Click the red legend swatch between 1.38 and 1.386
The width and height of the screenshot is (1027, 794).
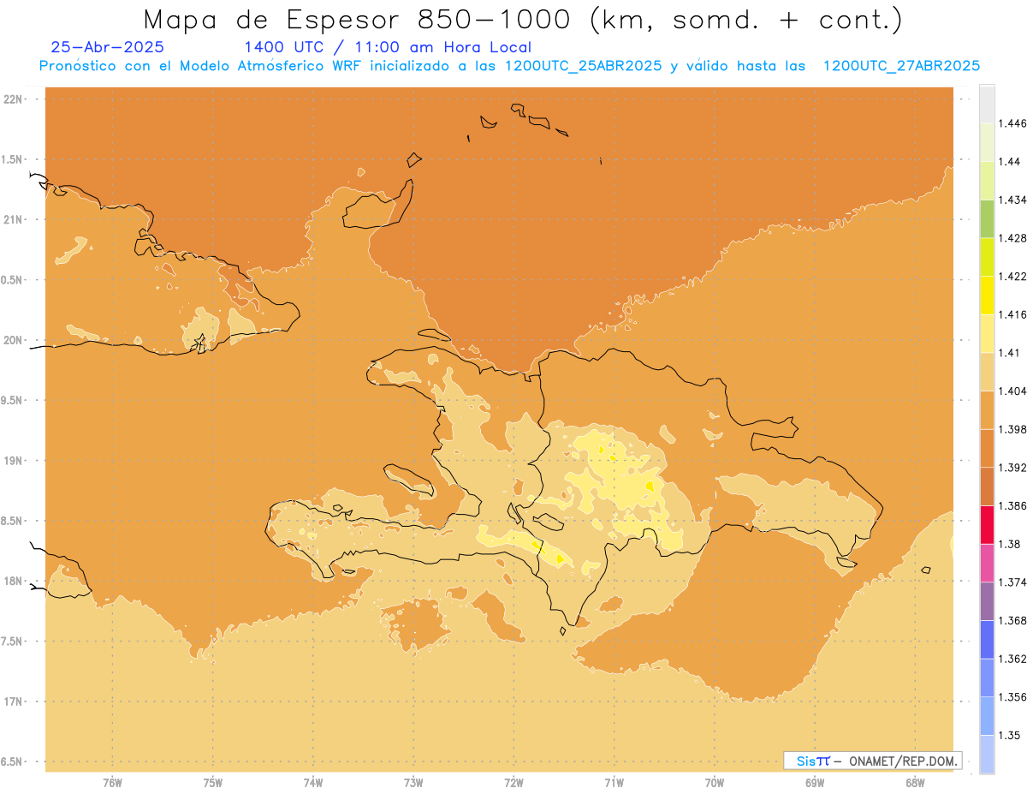[x=987, y=524]
